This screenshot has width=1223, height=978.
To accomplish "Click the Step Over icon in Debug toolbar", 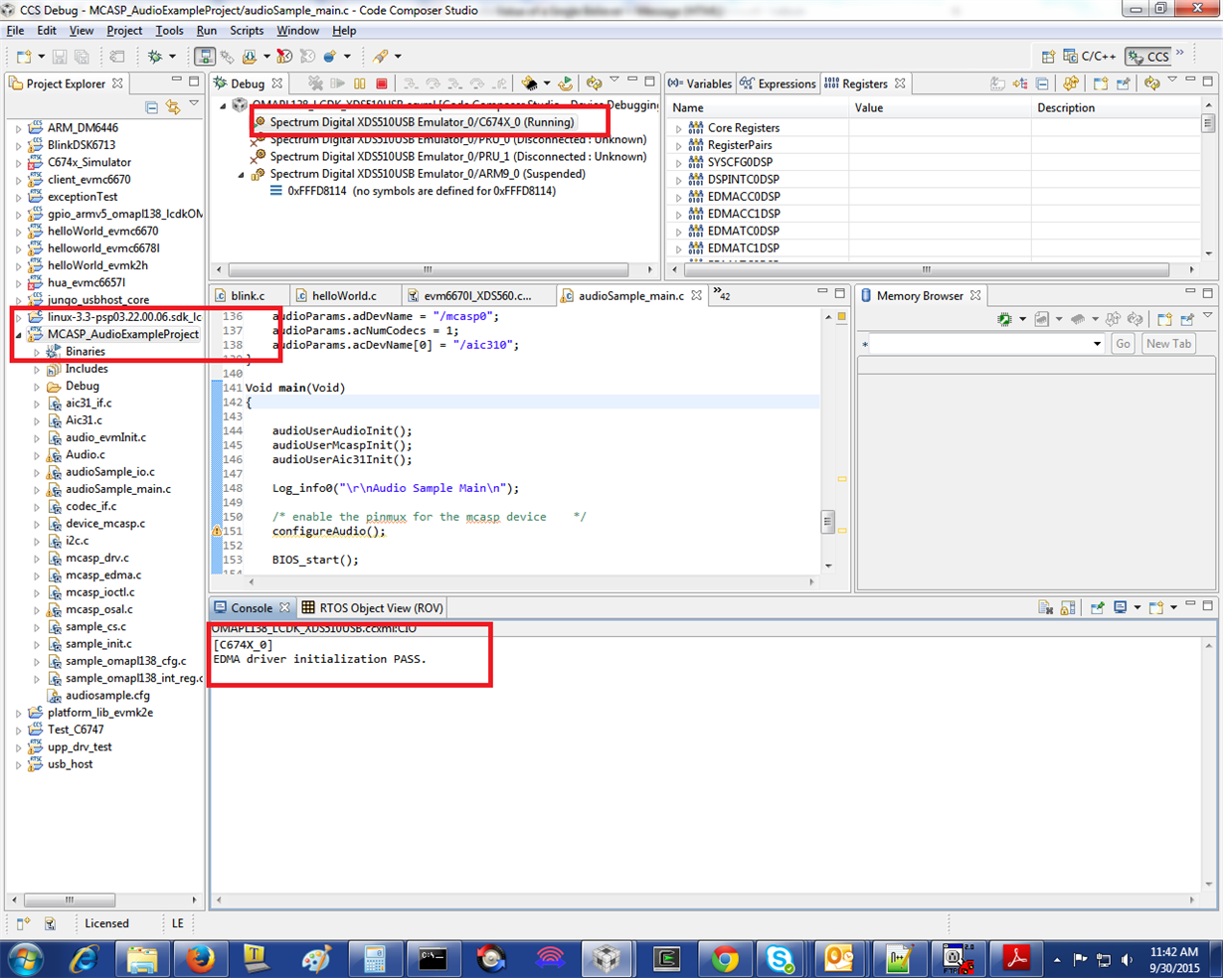I will (433, 83).
